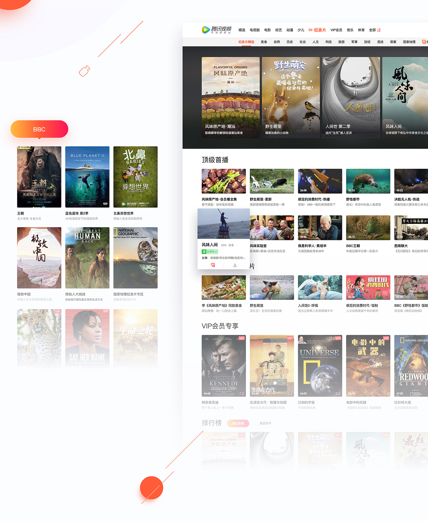Play the 风味实验室 video thumbnail

272,228
